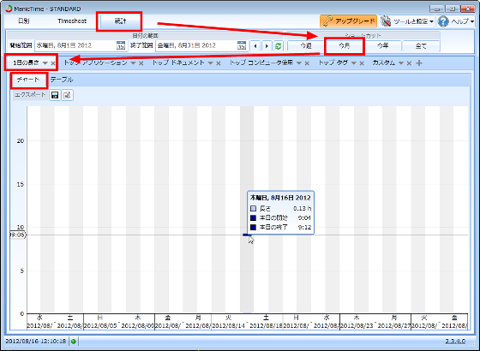
Task: Go to next date range arrow
Action: coord(267,46)
